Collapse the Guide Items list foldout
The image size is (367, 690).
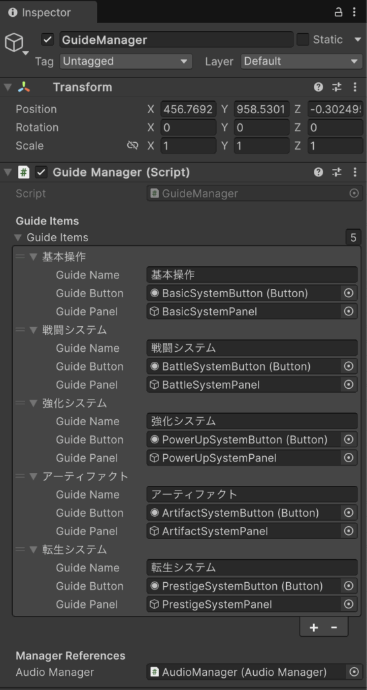[18, 238]
